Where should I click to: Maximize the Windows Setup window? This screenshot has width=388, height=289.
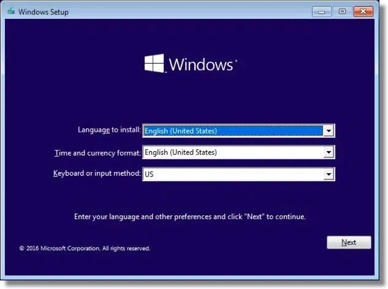click(x=342, y=12)
